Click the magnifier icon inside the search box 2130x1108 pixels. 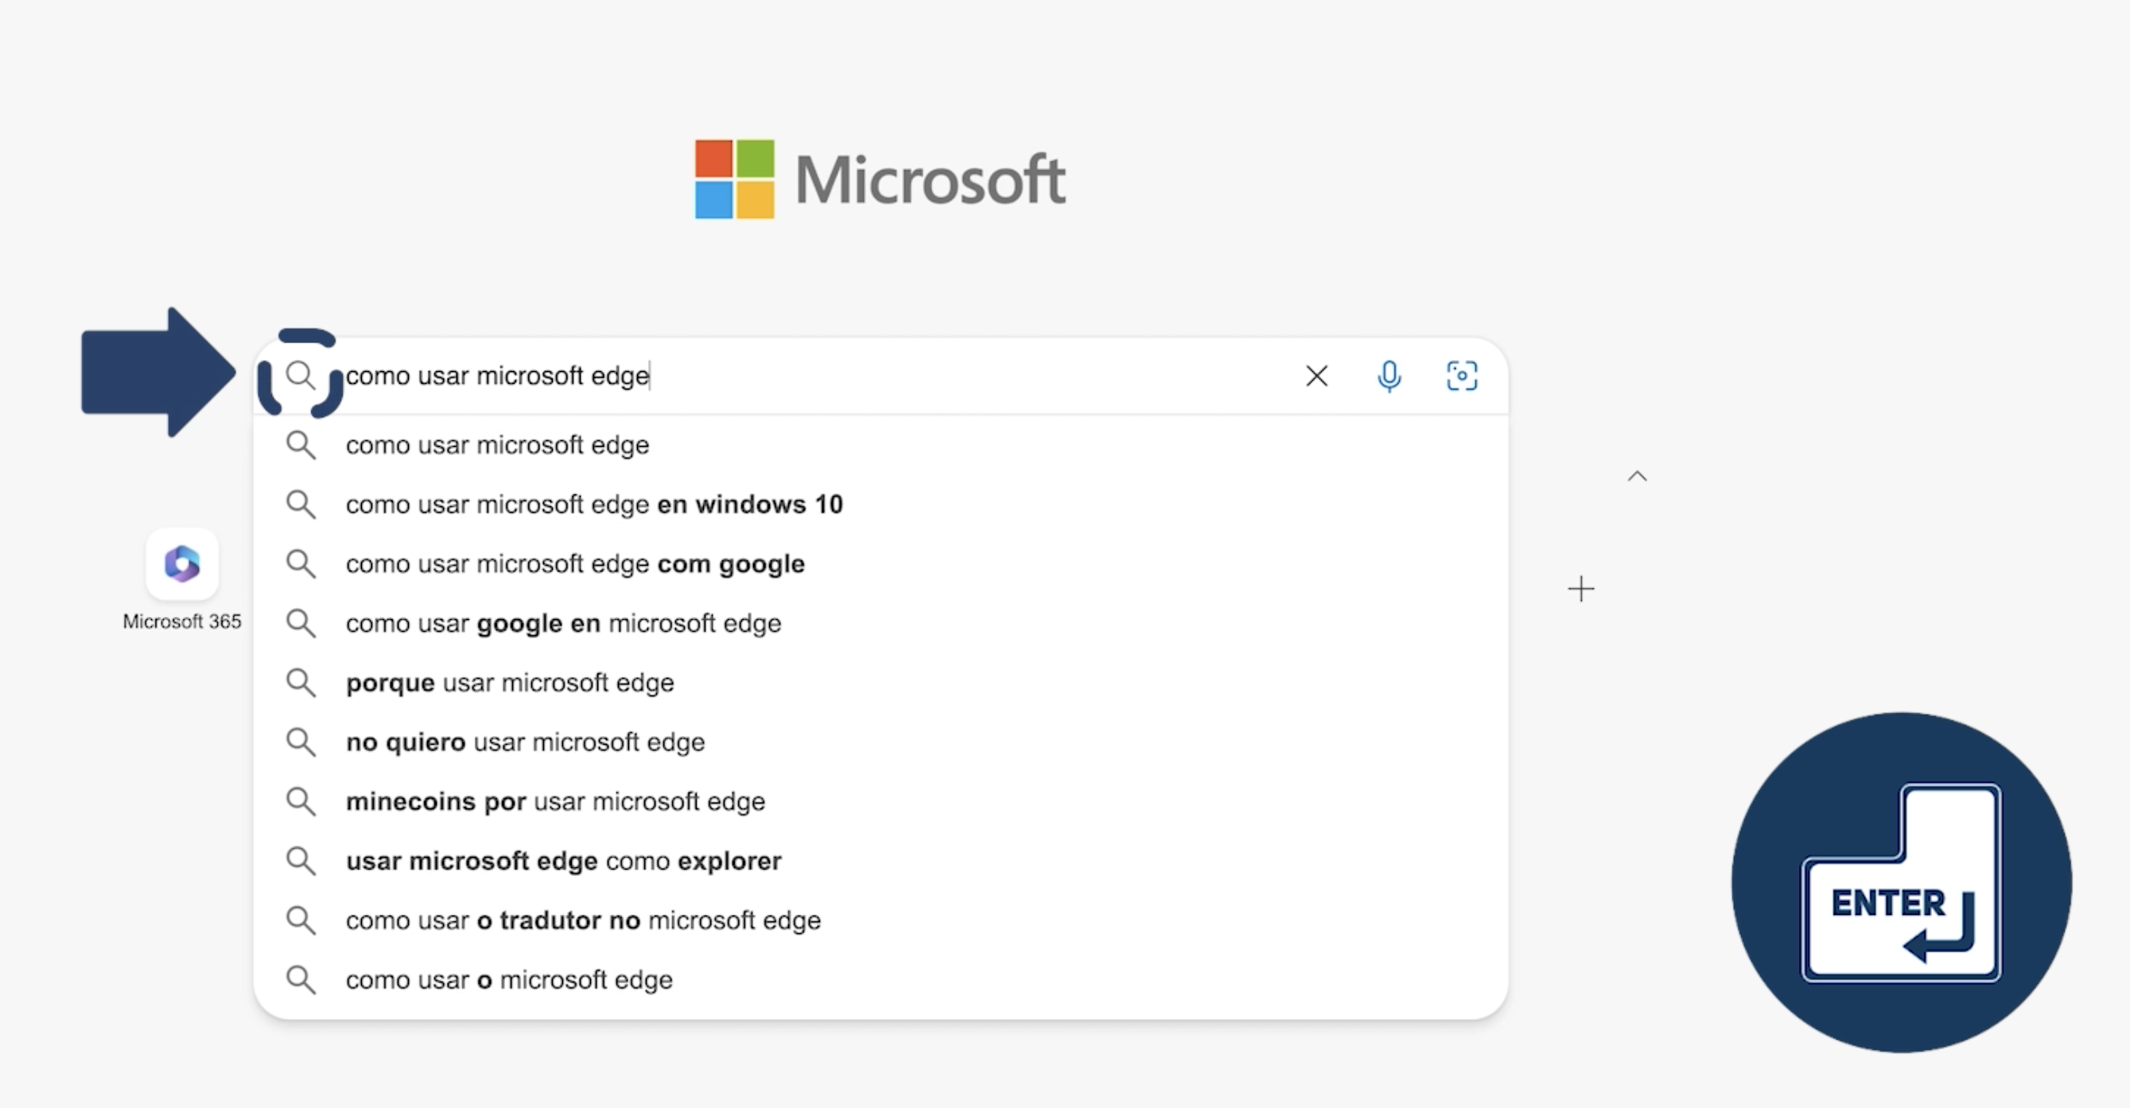point(301,376)
